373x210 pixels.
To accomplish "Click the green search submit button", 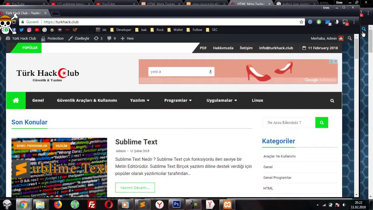I will [x=322, y=123].
